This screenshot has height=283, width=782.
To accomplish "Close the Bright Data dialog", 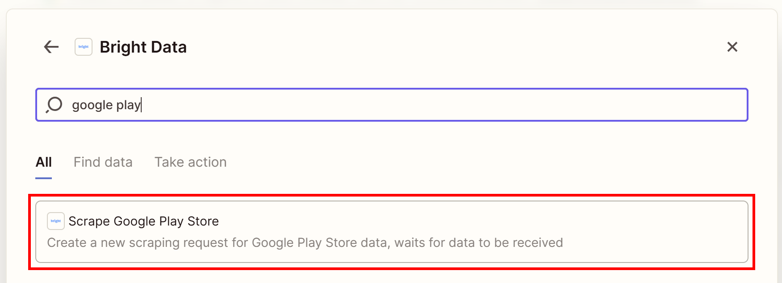I will tap(732, 47).
